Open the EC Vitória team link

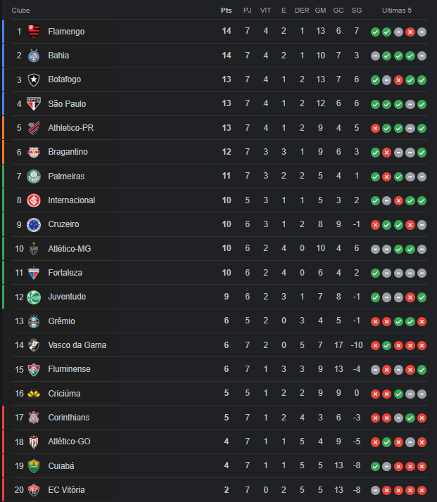pyautogui.click(x=66, y=490)
